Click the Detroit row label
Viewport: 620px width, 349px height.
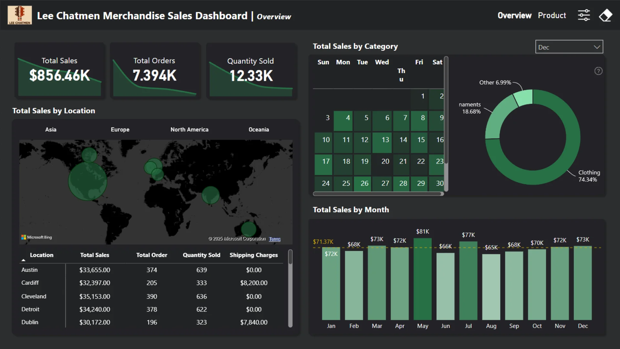pyautogui.click(x=30, y=309)
